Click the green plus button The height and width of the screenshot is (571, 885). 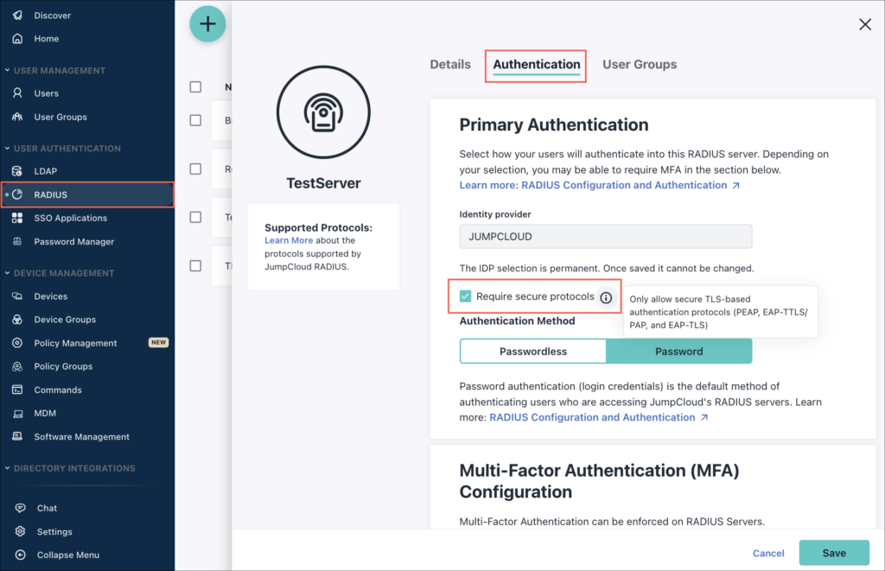207,24
